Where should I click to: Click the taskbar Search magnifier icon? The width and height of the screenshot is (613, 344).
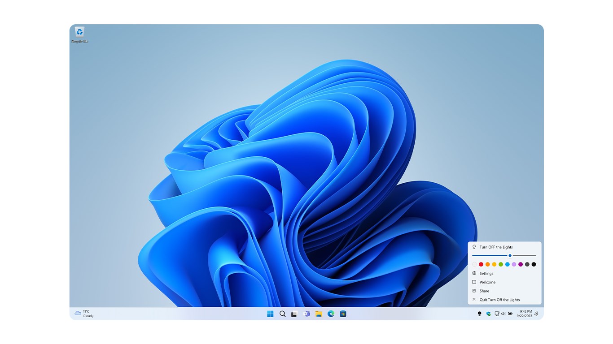pos(282,314)
